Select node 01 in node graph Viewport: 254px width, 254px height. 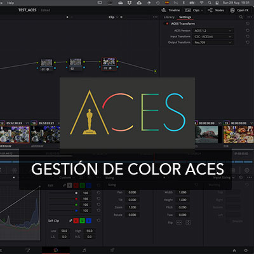click(x=46, y=65)
